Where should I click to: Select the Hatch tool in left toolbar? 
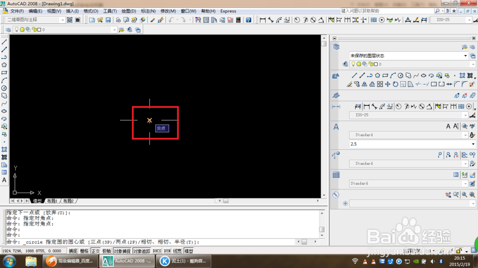pyautogui.click(x=4, y=149)
